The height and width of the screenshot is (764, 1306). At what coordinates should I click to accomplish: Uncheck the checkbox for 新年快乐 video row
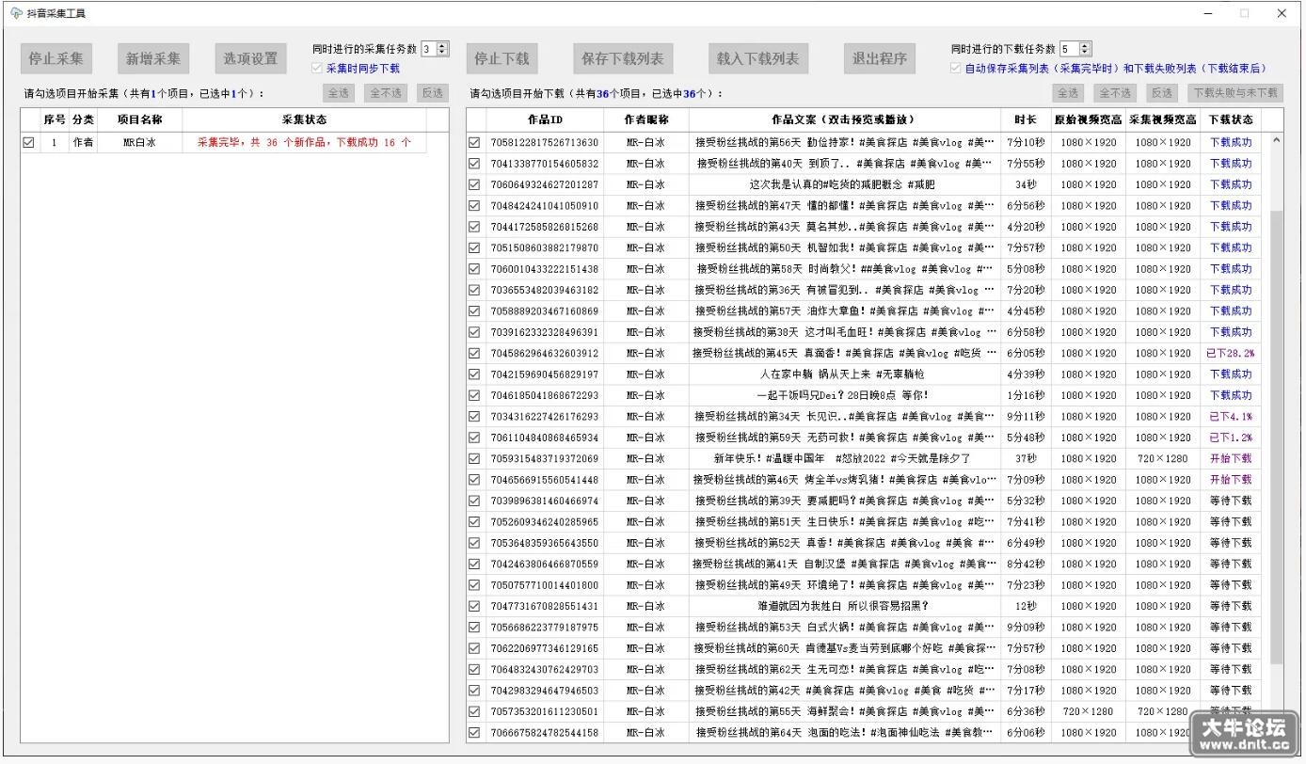[x=474, y=459]
